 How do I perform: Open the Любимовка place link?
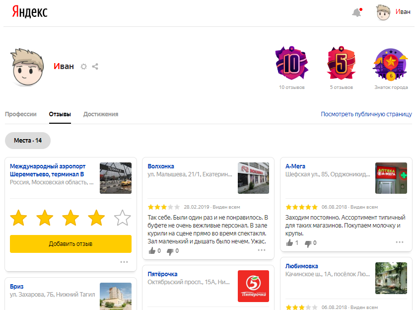click(x=302, y=266)
